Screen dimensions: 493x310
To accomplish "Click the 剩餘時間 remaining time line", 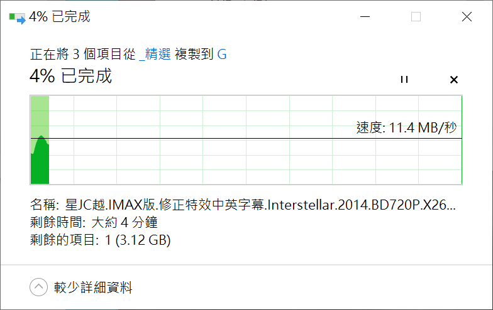I will 93,222.
